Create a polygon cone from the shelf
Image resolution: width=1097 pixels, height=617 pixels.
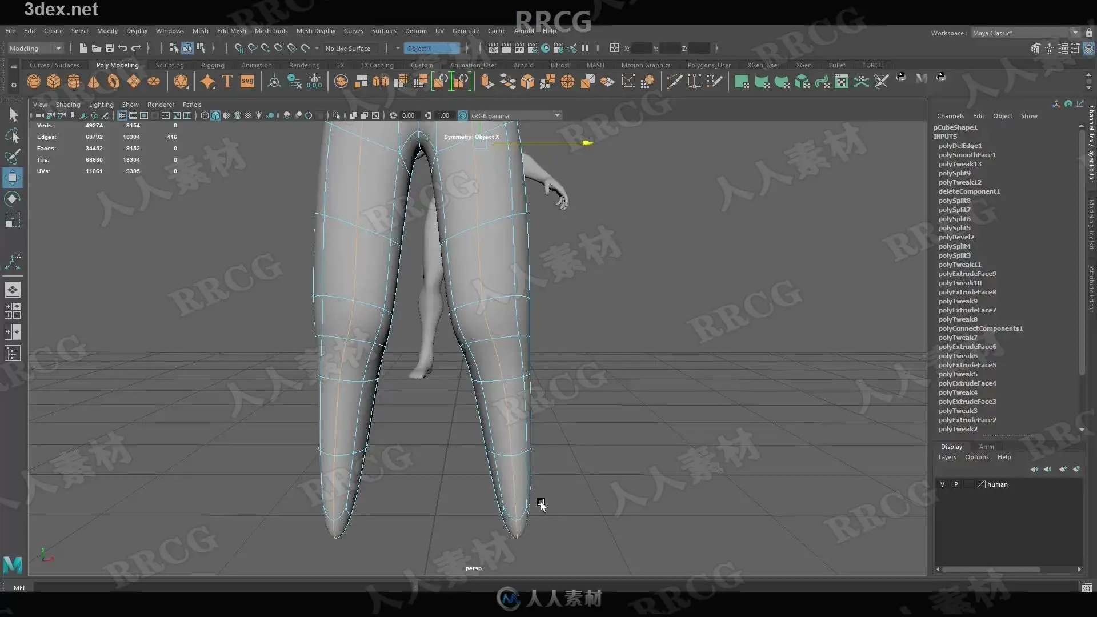[94, 82]
